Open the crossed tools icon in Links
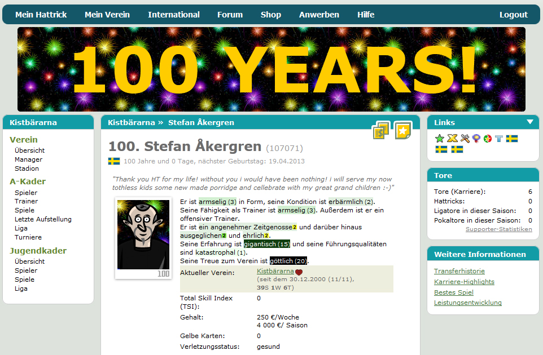Screen dimensions: 543x355 [465, 139]
